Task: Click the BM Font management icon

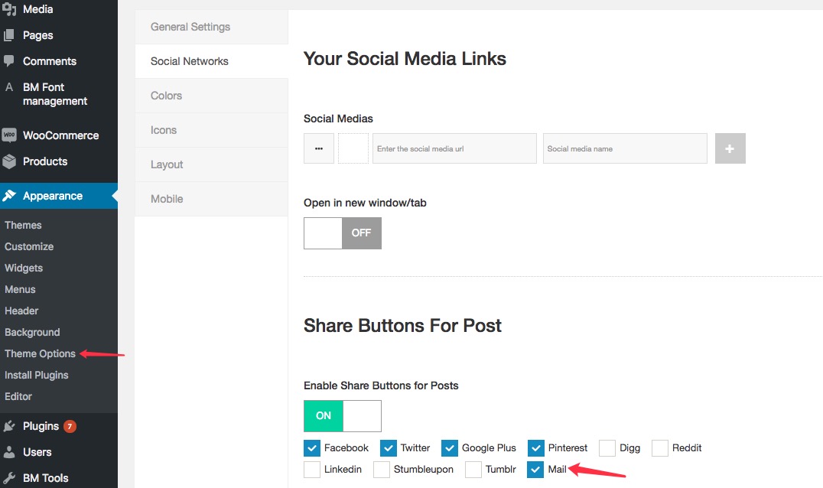Action: pyautogui.click(x=9, y=87)
